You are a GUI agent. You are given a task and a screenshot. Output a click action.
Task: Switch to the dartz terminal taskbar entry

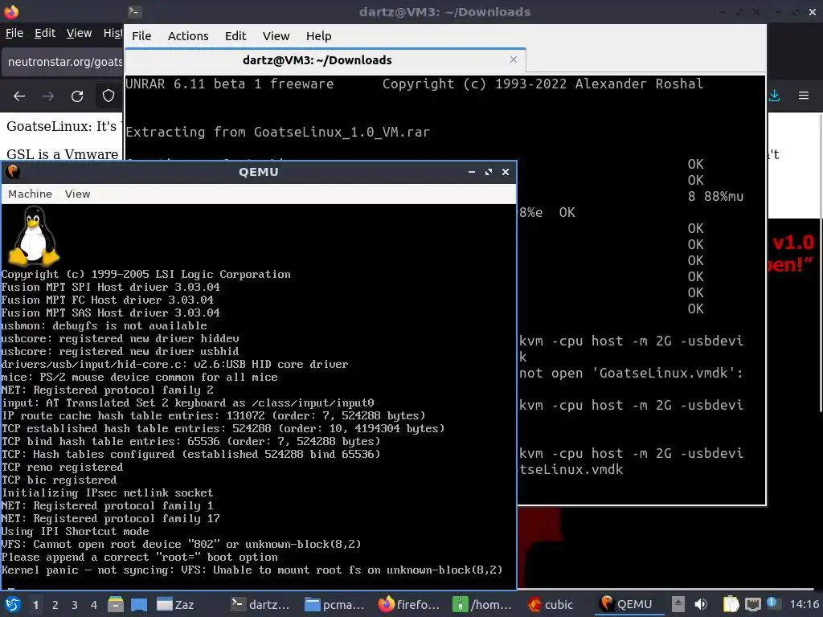[x=260, y=604]
